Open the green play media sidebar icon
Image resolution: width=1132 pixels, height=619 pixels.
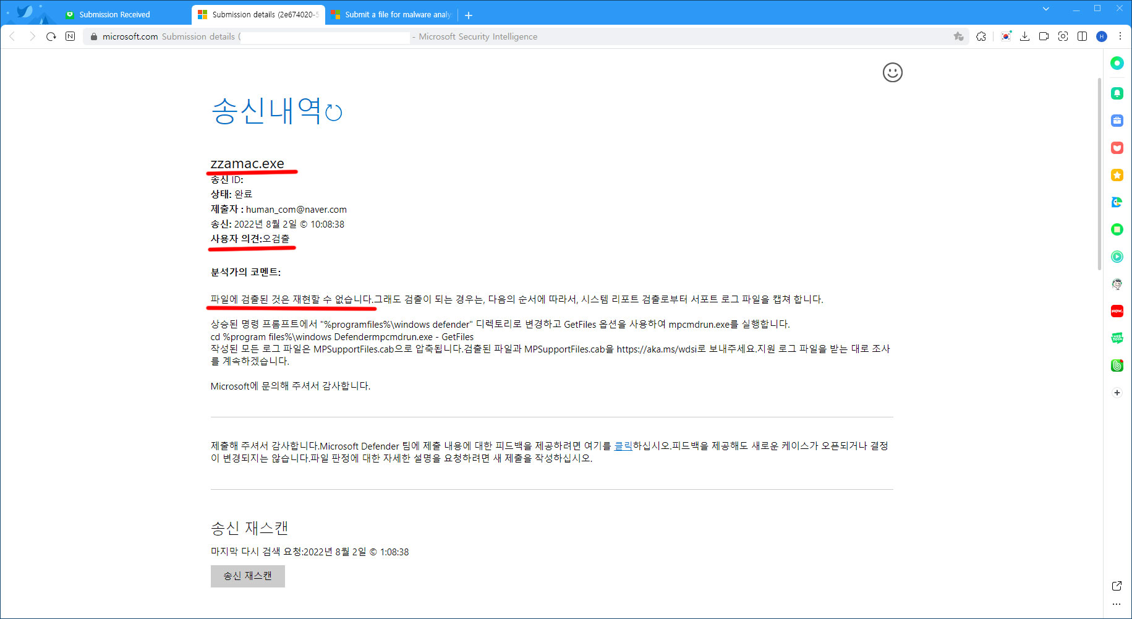click(1117, 257)
